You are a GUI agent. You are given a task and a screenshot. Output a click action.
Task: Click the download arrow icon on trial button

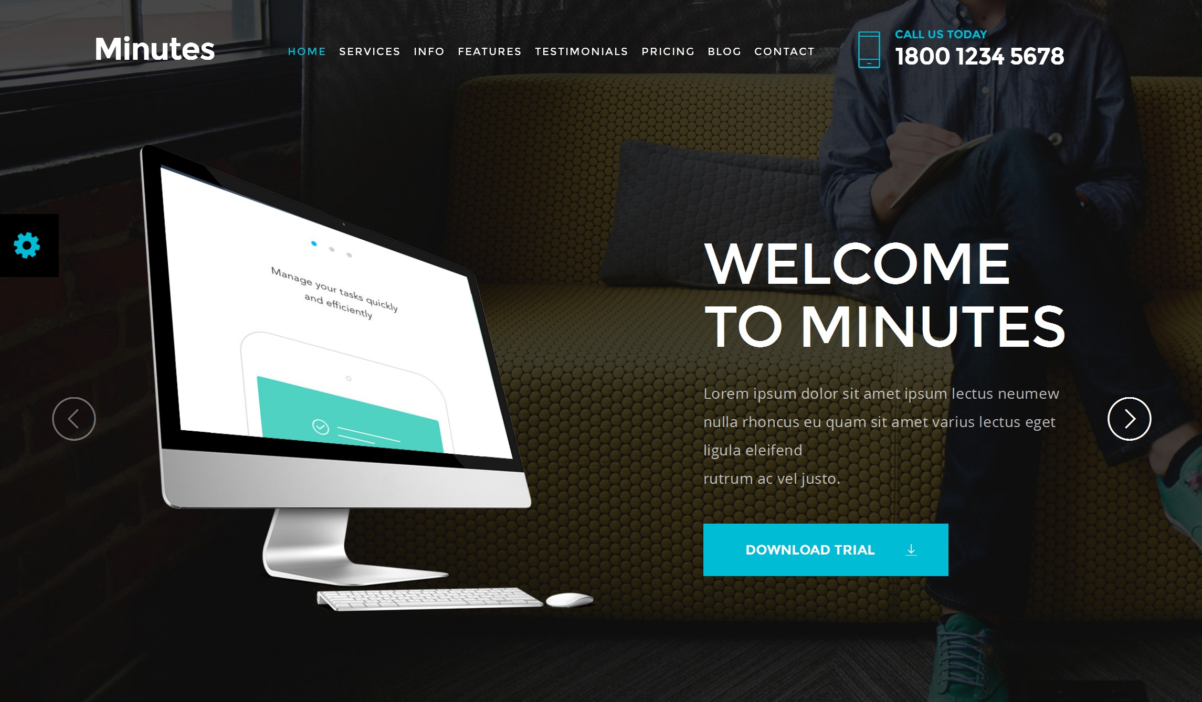coord(911,549)
